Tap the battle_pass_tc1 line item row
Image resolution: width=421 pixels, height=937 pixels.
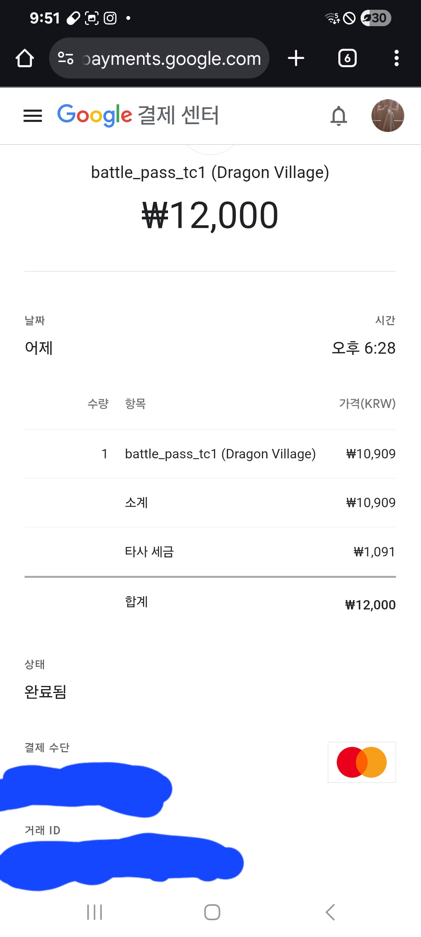pyautogui.click(x=220, y=454)
